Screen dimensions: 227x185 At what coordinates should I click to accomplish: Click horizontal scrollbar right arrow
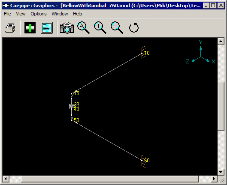pyautogui.click(x=214, y=179)
